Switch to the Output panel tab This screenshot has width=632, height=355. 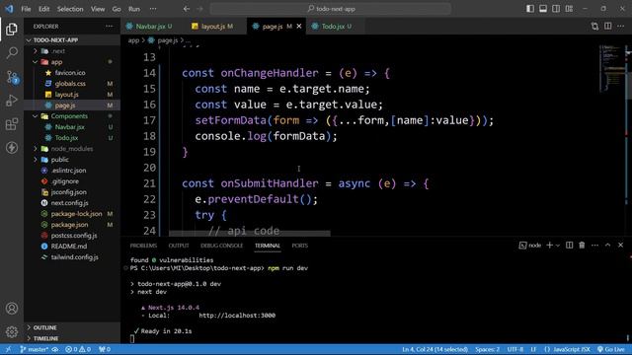click(x=179, y=246)
